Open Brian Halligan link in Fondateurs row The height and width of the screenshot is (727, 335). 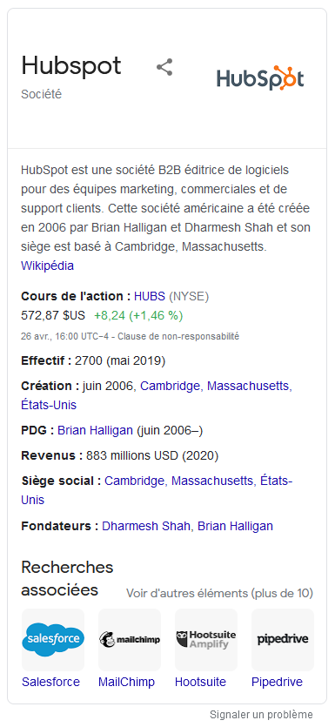point(236,526)
